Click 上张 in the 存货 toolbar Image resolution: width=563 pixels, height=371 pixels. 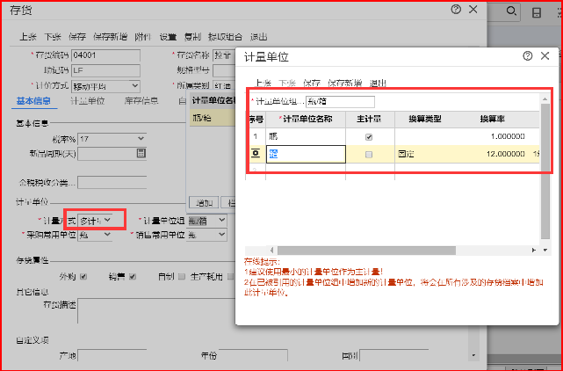28,37
